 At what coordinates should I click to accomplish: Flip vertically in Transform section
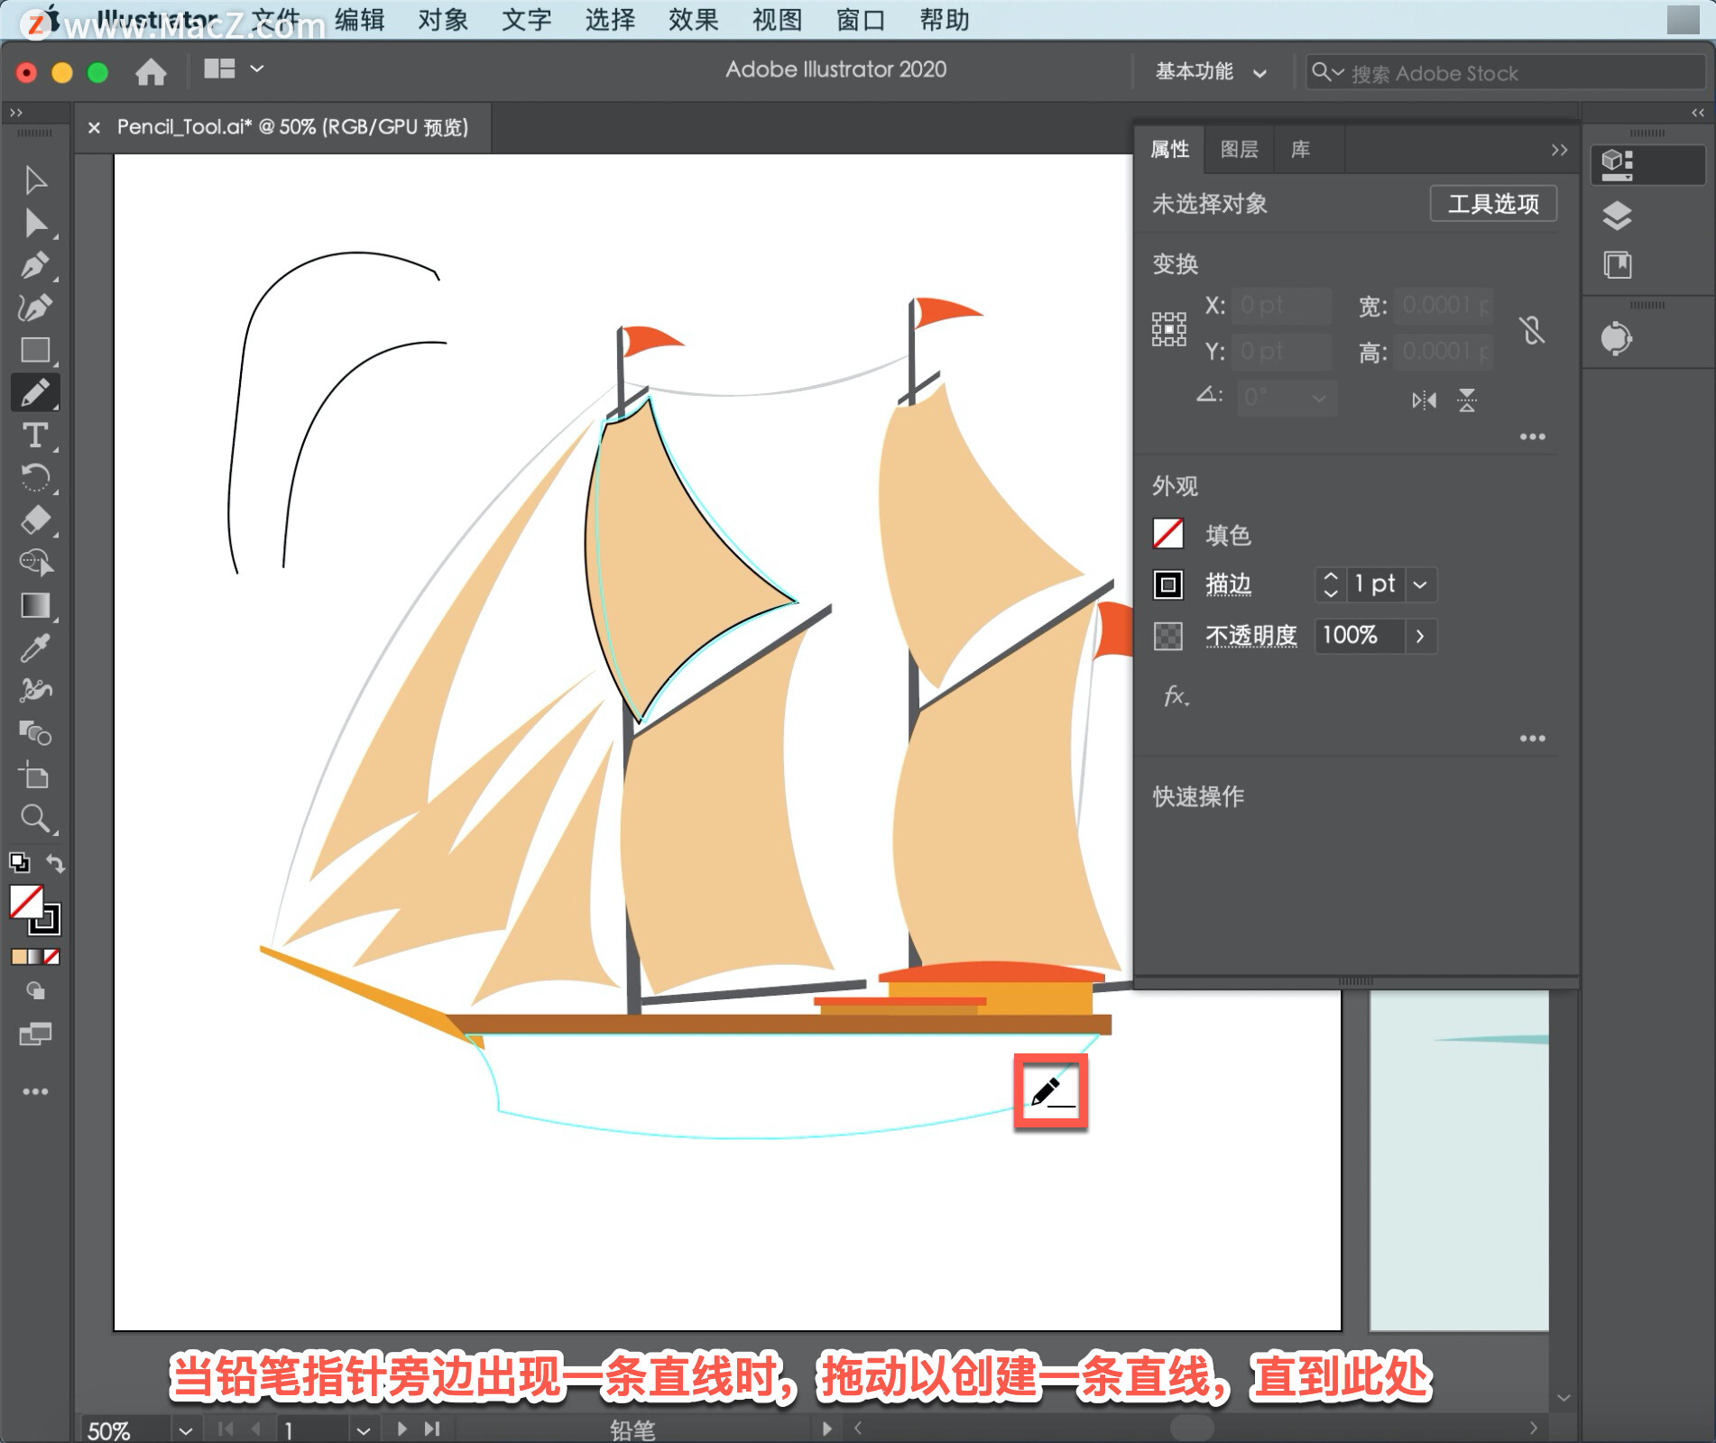1467,400
